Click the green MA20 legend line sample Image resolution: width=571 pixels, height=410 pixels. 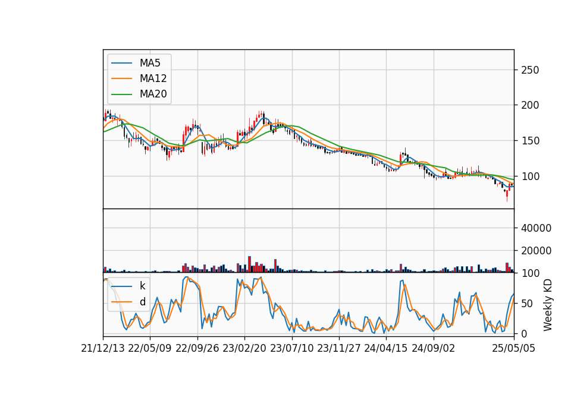[x=121, y=94]
